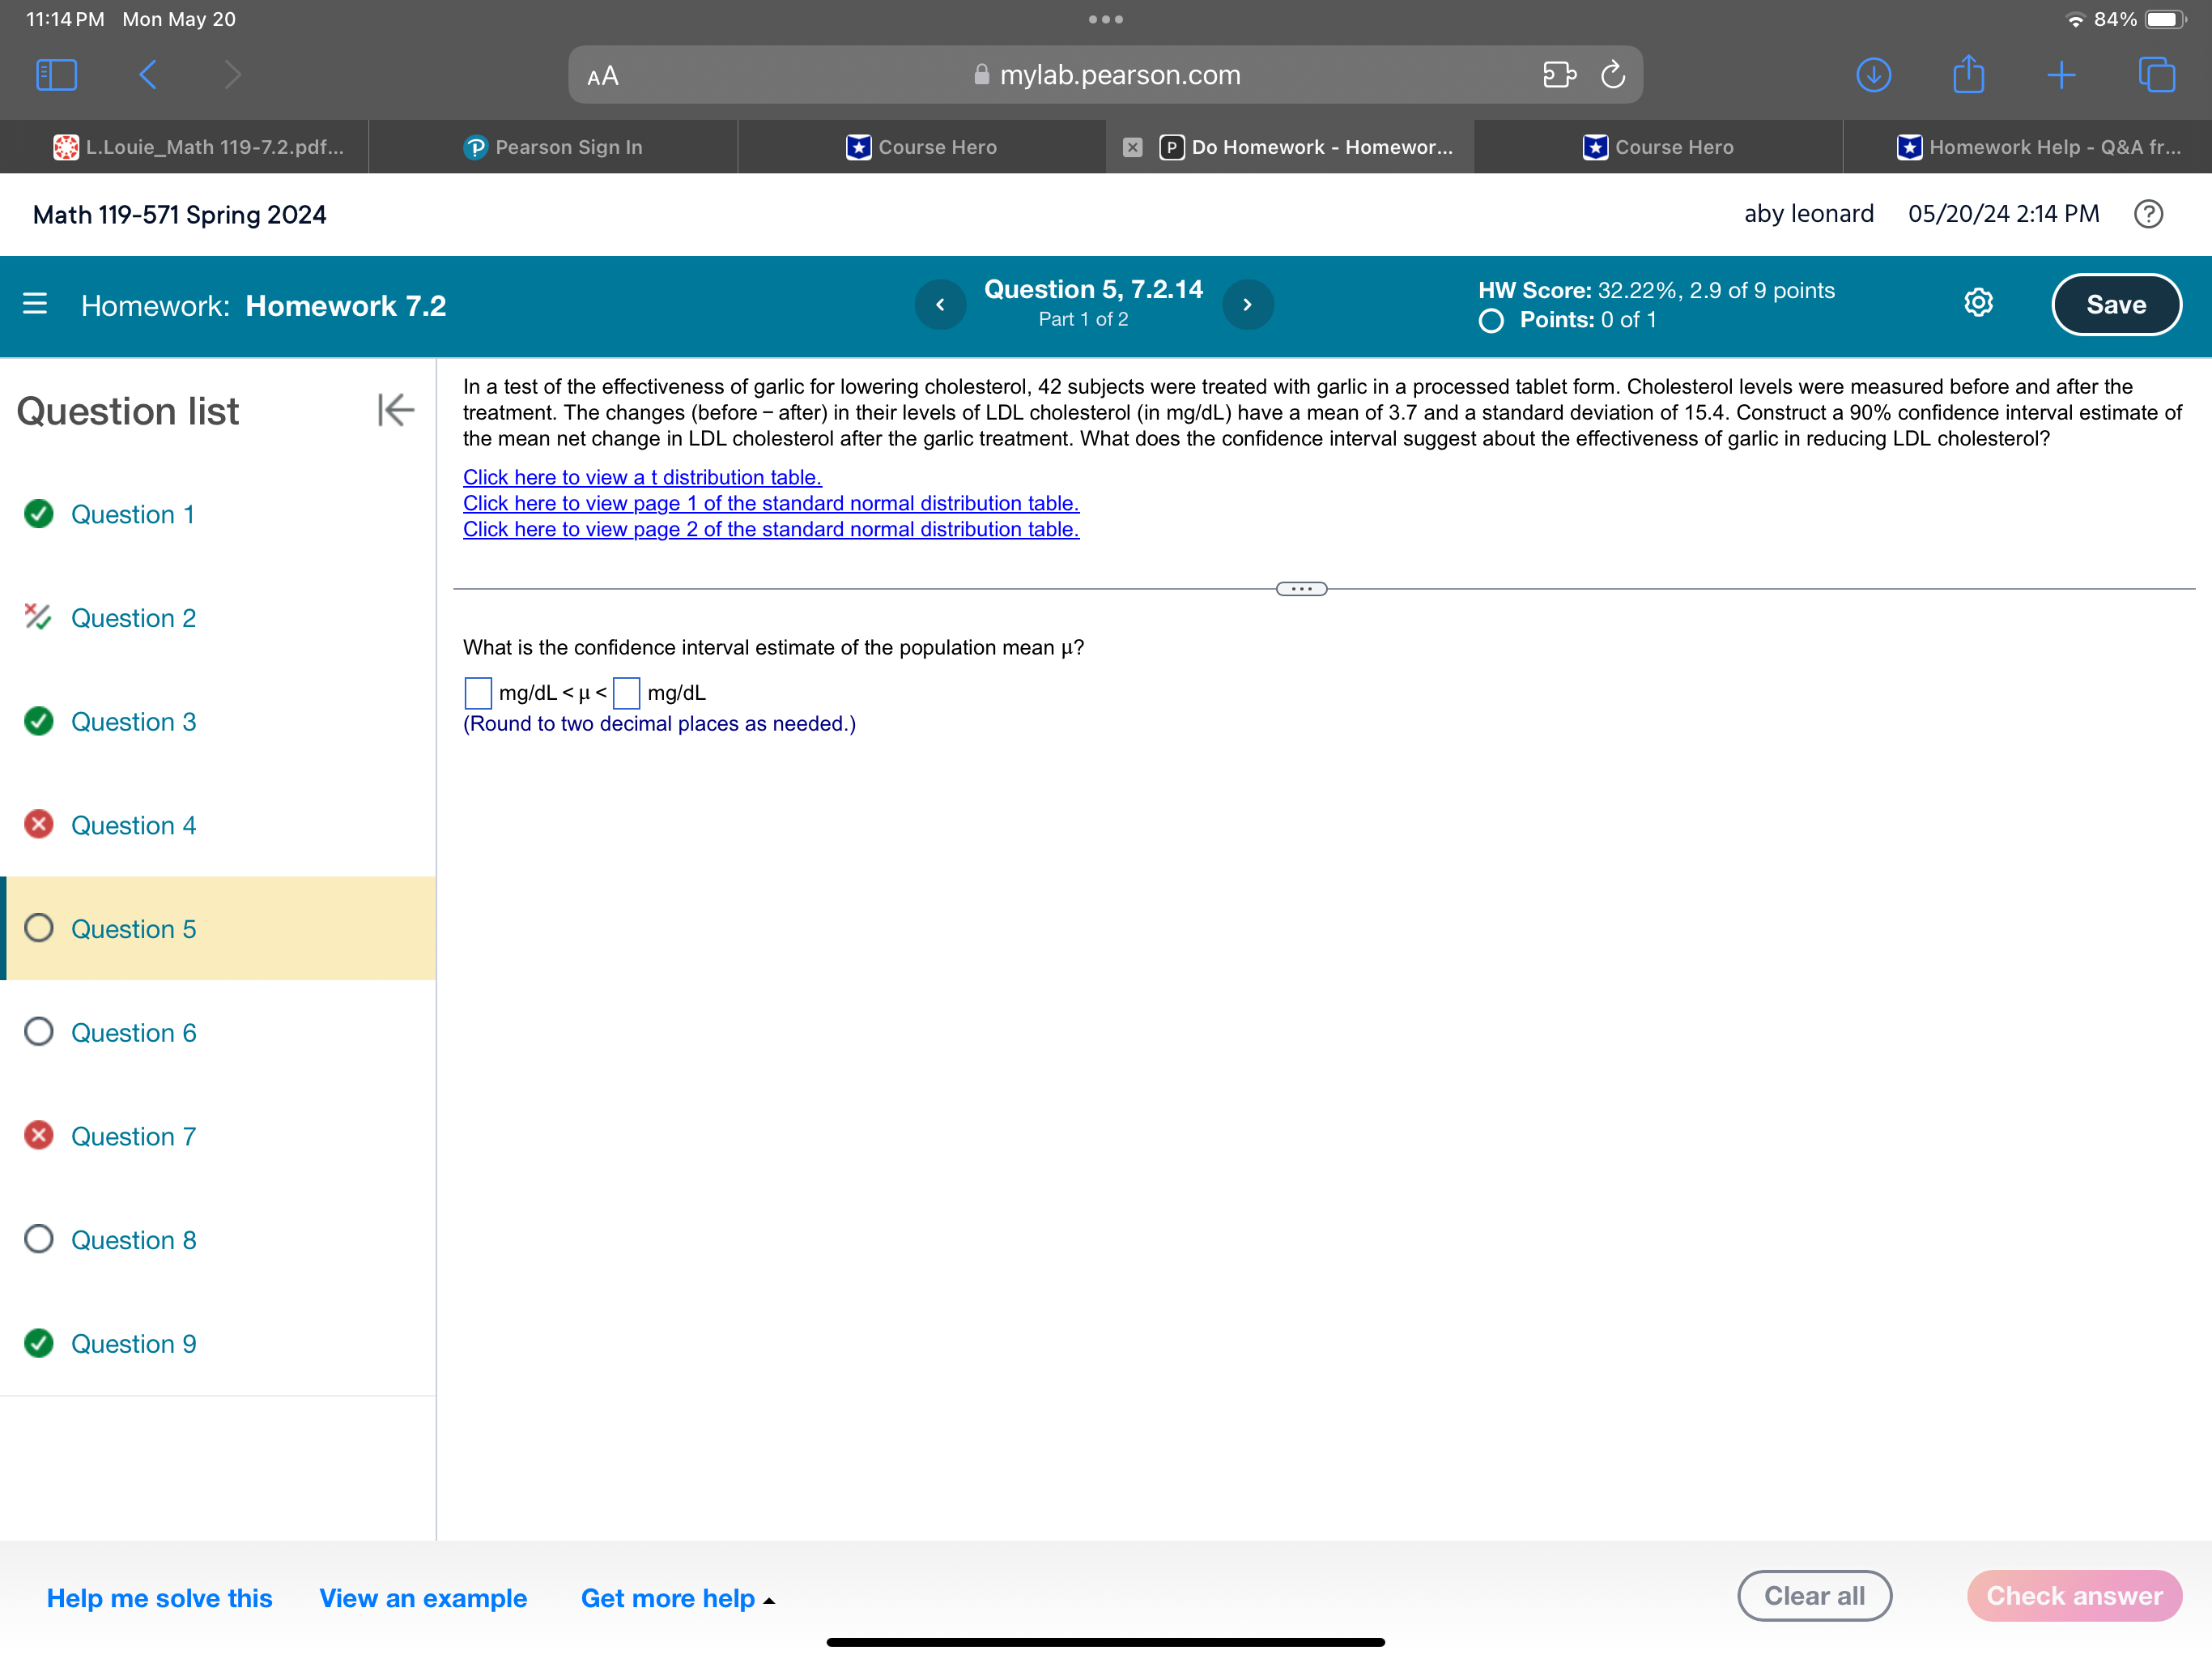Click Question 4's red incorrect status mark

[x=38, y=825]
